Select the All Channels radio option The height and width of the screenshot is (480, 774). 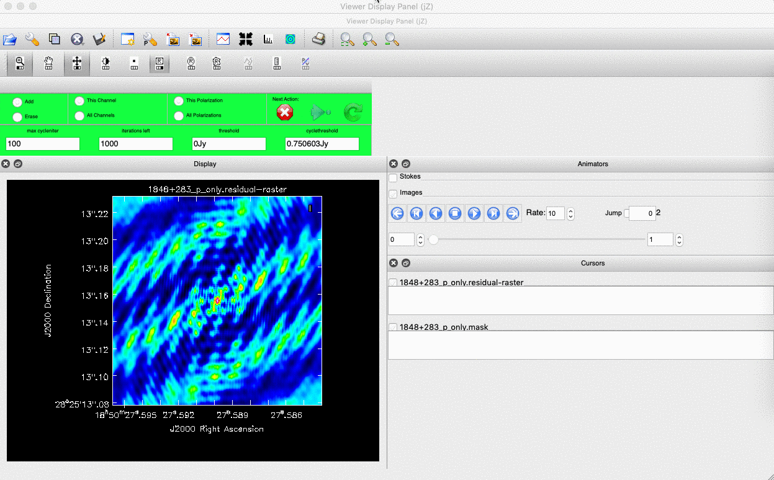point(79,115)
